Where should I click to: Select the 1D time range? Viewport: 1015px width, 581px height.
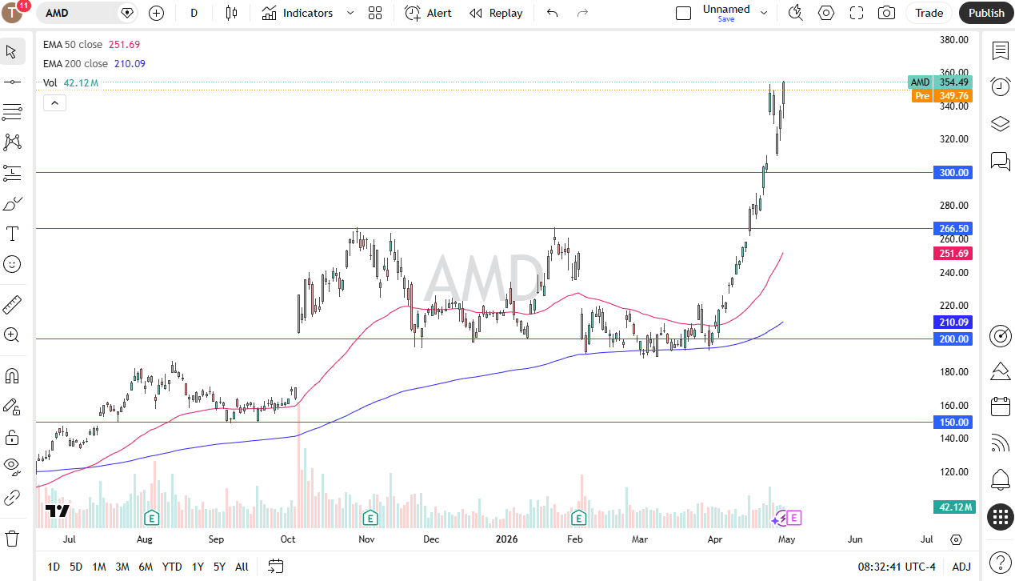tap(54, 567)
